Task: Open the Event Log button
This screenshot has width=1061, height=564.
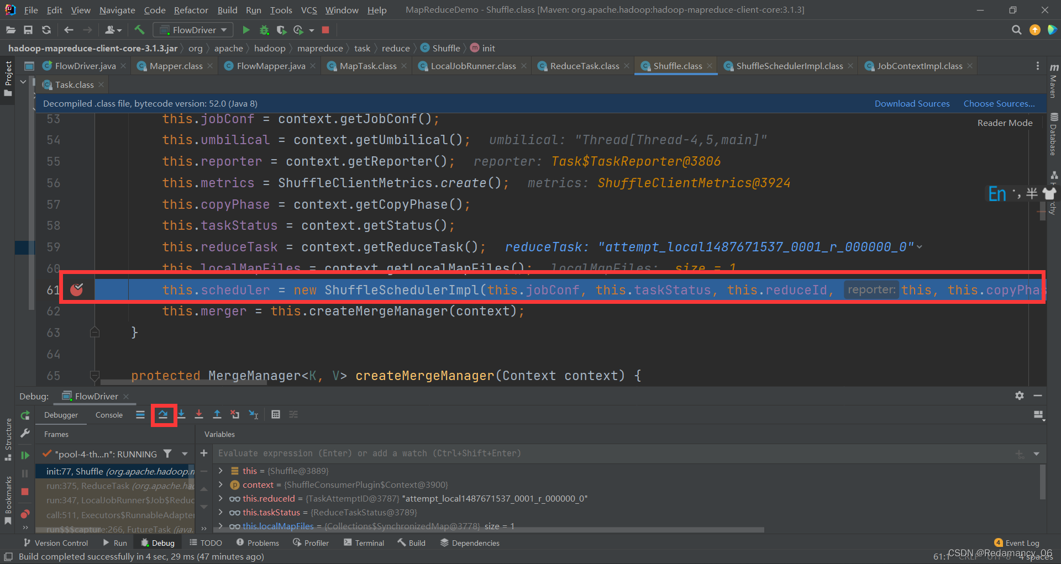Action: [1017, 543]
